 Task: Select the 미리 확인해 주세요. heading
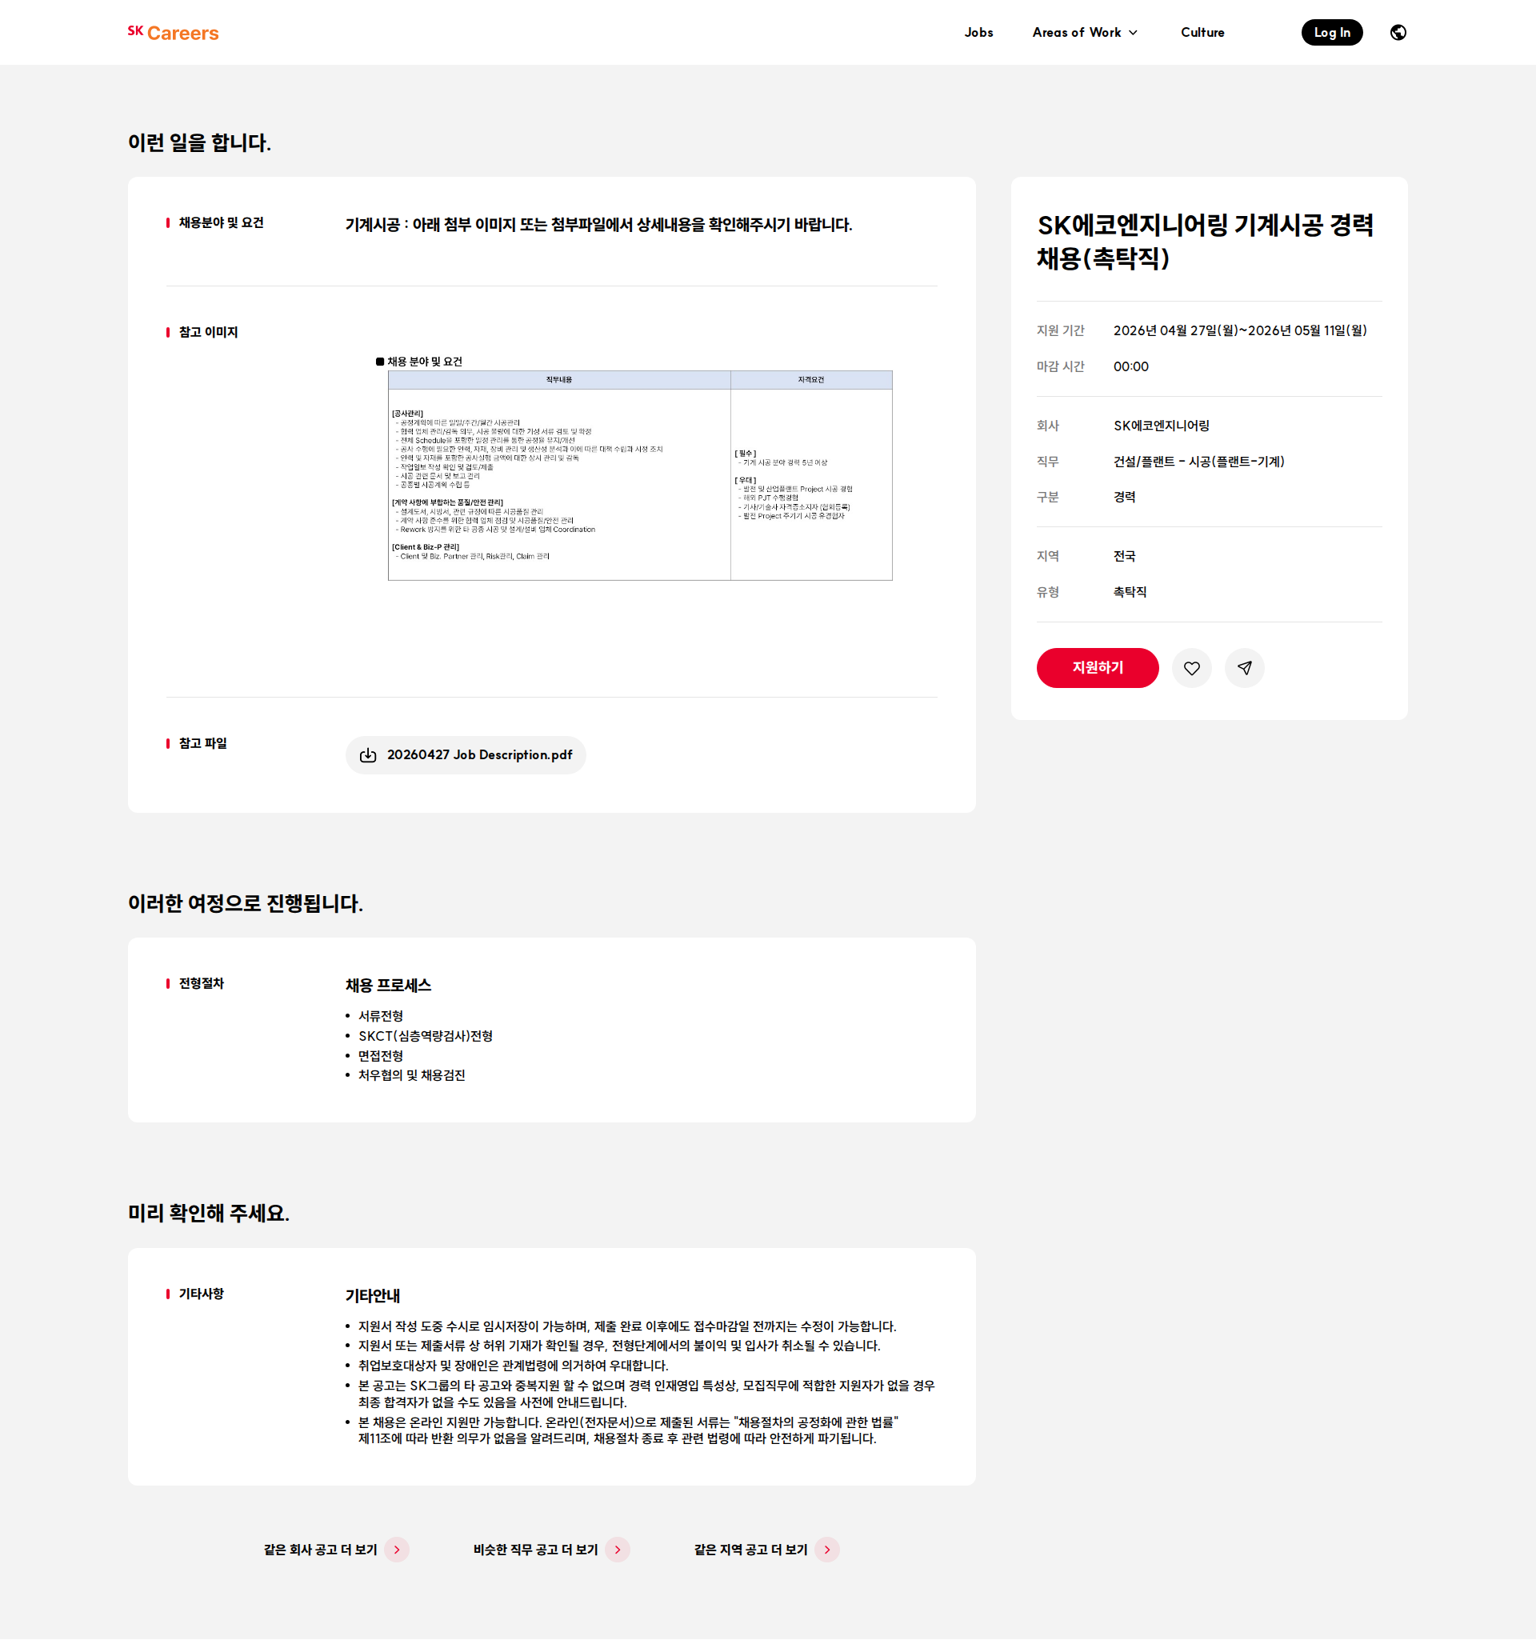pos(208,1213)
